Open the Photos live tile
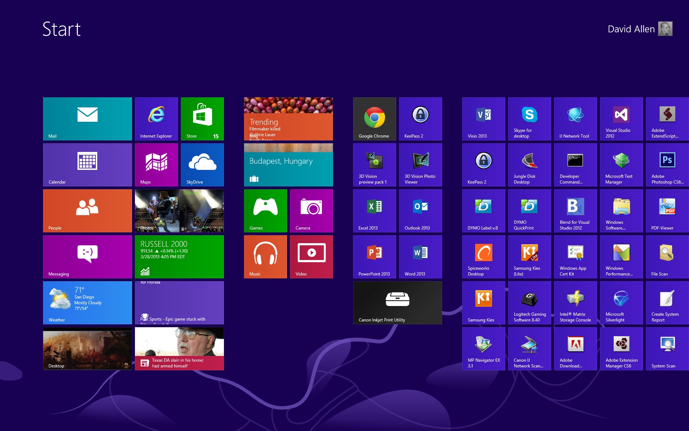689x431 pixels. 179,210
